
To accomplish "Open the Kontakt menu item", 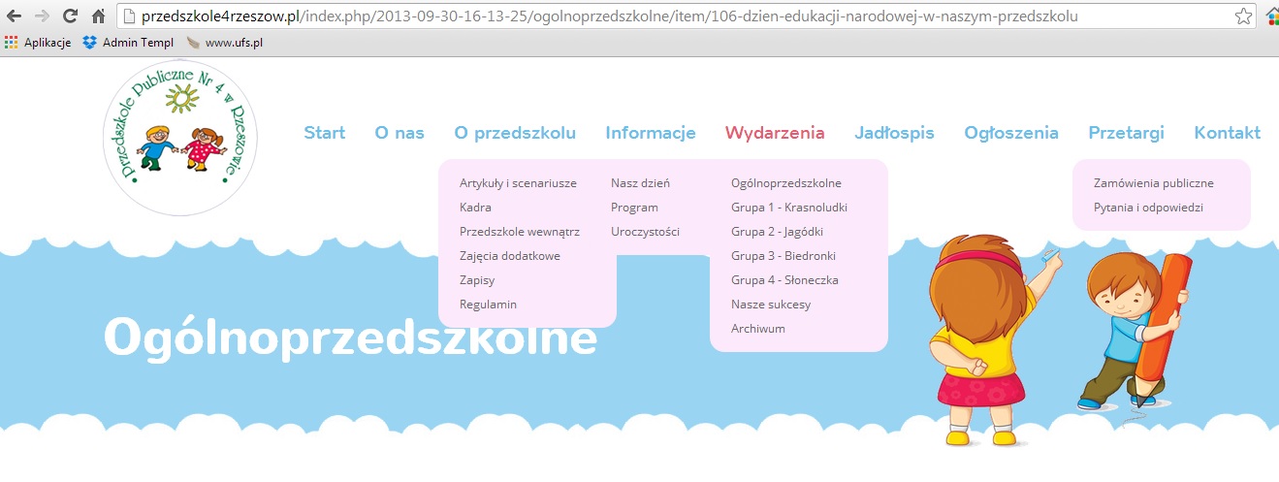I will pyautogui.click(x=1228, y=133).
